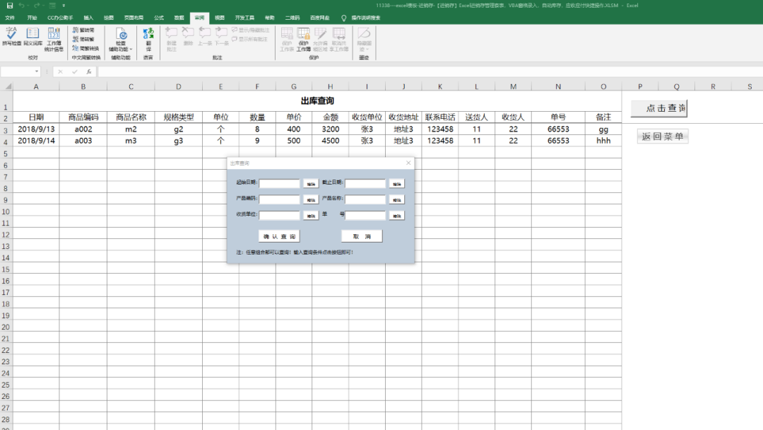
Task: Switch to the 开始 ribbon tab
Action: [32, 18]
